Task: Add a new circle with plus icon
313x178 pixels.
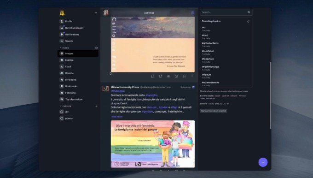Action: coord(96,107)
